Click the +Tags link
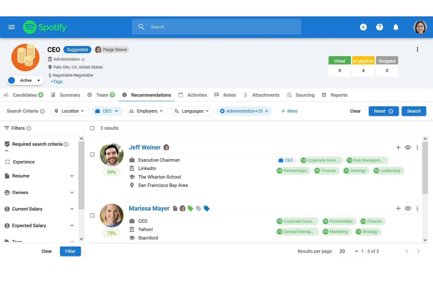 coord(56,82)
